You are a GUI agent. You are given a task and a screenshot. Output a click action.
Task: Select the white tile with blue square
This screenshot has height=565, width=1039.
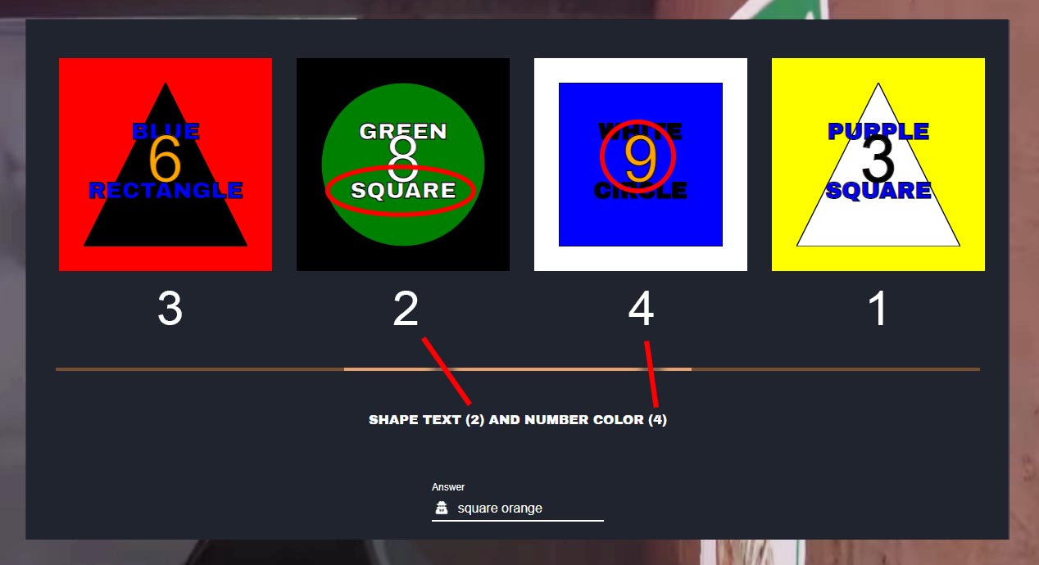(641, 165)
